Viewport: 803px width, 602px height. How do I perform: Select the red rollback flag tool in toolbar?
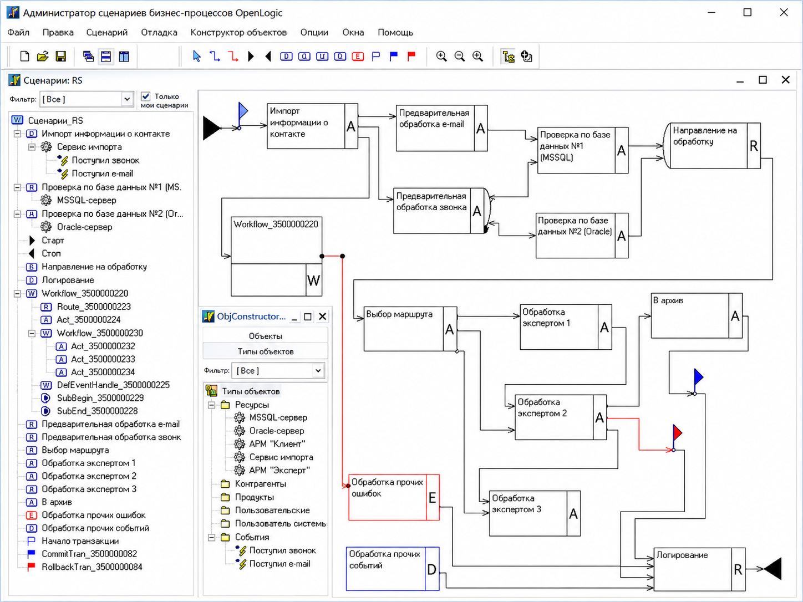(x=411, y=56)
